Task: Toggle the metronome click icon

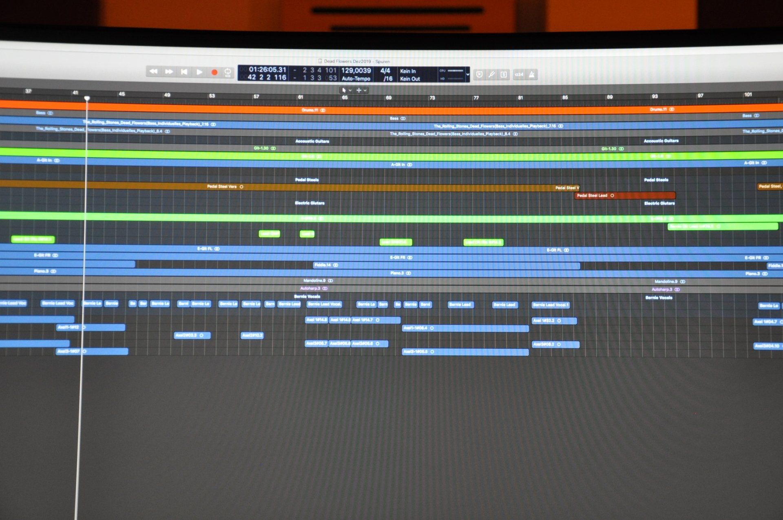Action: pos(532,75)
